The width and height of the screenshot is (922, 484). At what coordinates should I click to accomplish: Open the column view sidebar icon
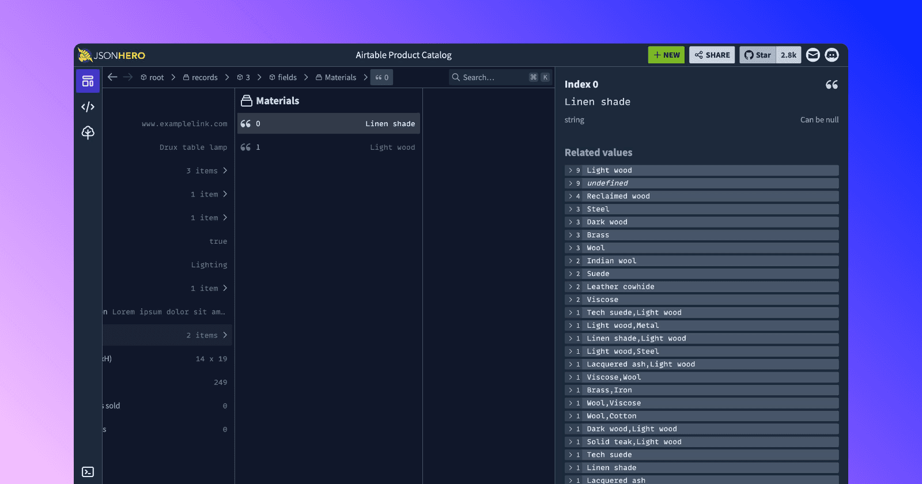(x=88, y=81)
